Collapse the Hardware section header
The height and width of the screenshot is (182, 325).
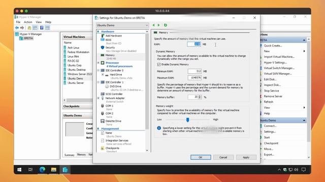point(99,31)
